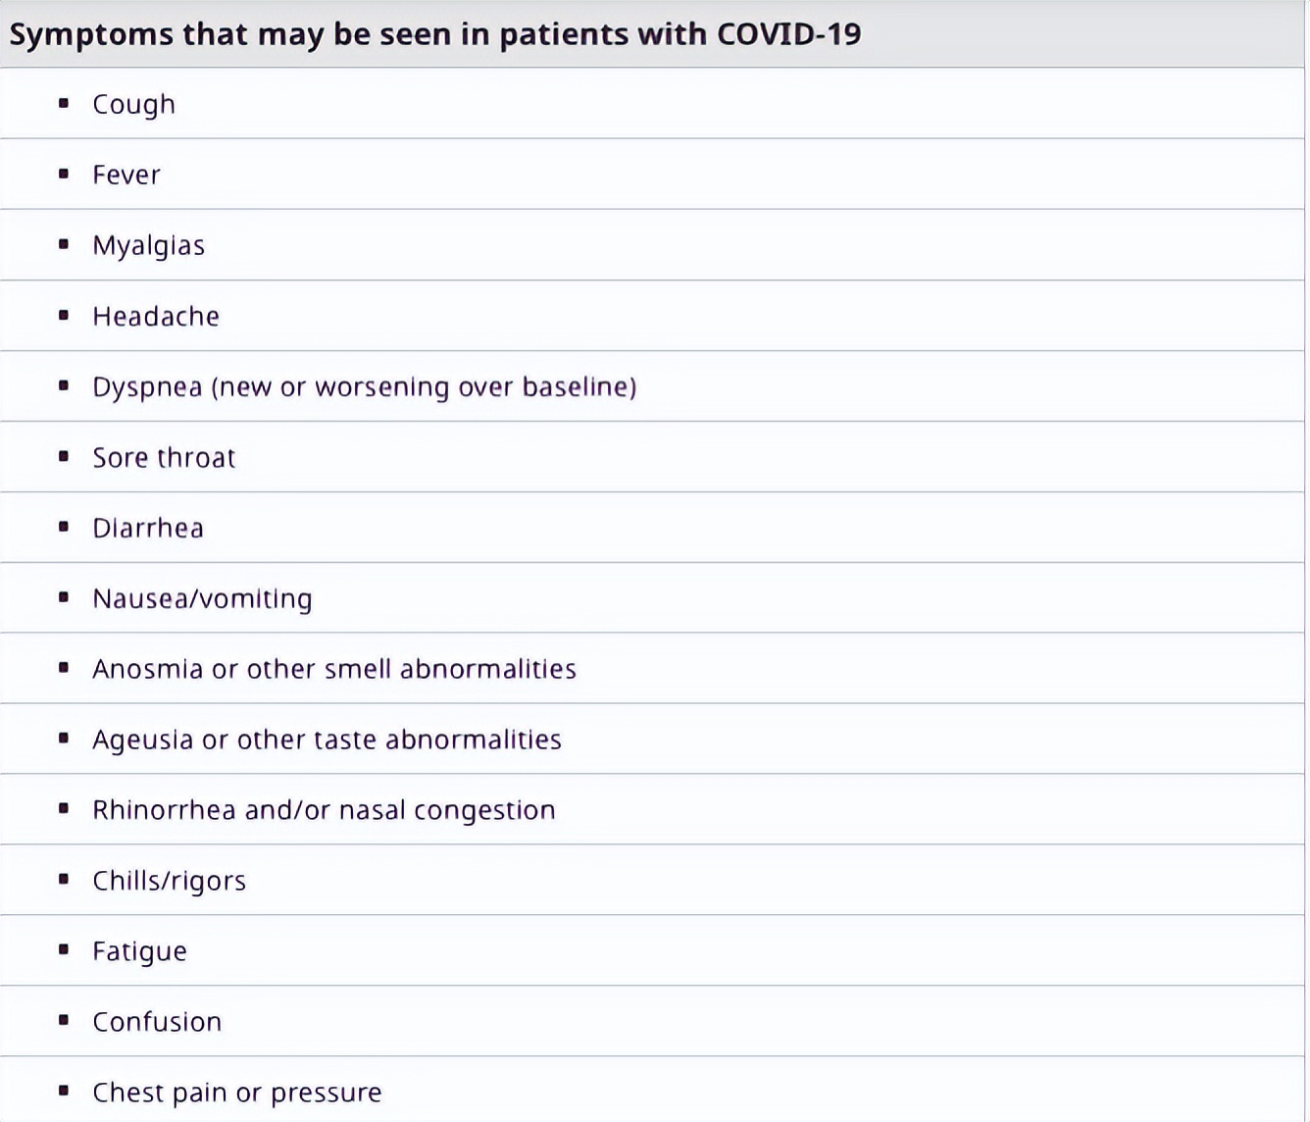Click the table header about COVID-19 symptoms
This screenshot has width=1310, height=1122.
tap(434, 34)
